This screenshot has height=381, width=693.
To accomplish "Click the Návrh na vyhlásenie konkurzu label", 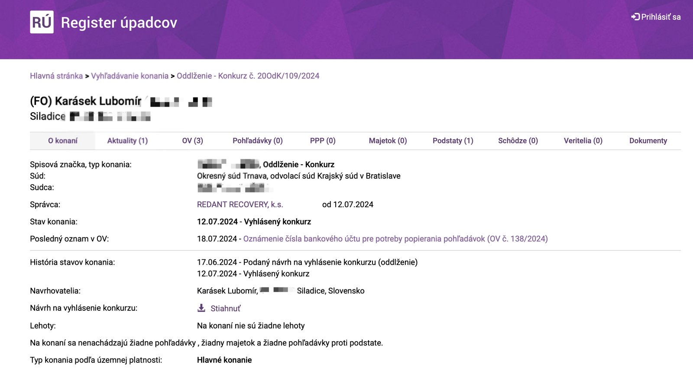I will pyautogui.click(x=84, y=308).
